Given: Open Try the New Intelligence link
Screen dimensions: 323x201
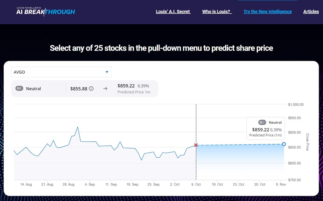Looking at the screenshot, I should 267,12.
